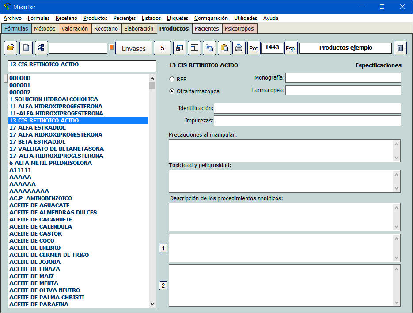Screen dimensions: 413x313
Task: Click the product list scrollbar up arrow
Action: coord(152,78)
